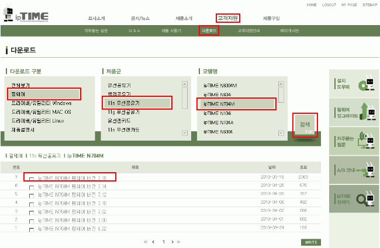This screenshot has width=380, height=248.
Task: Select ipTIME N104A model
Action: tap(219, 123)
